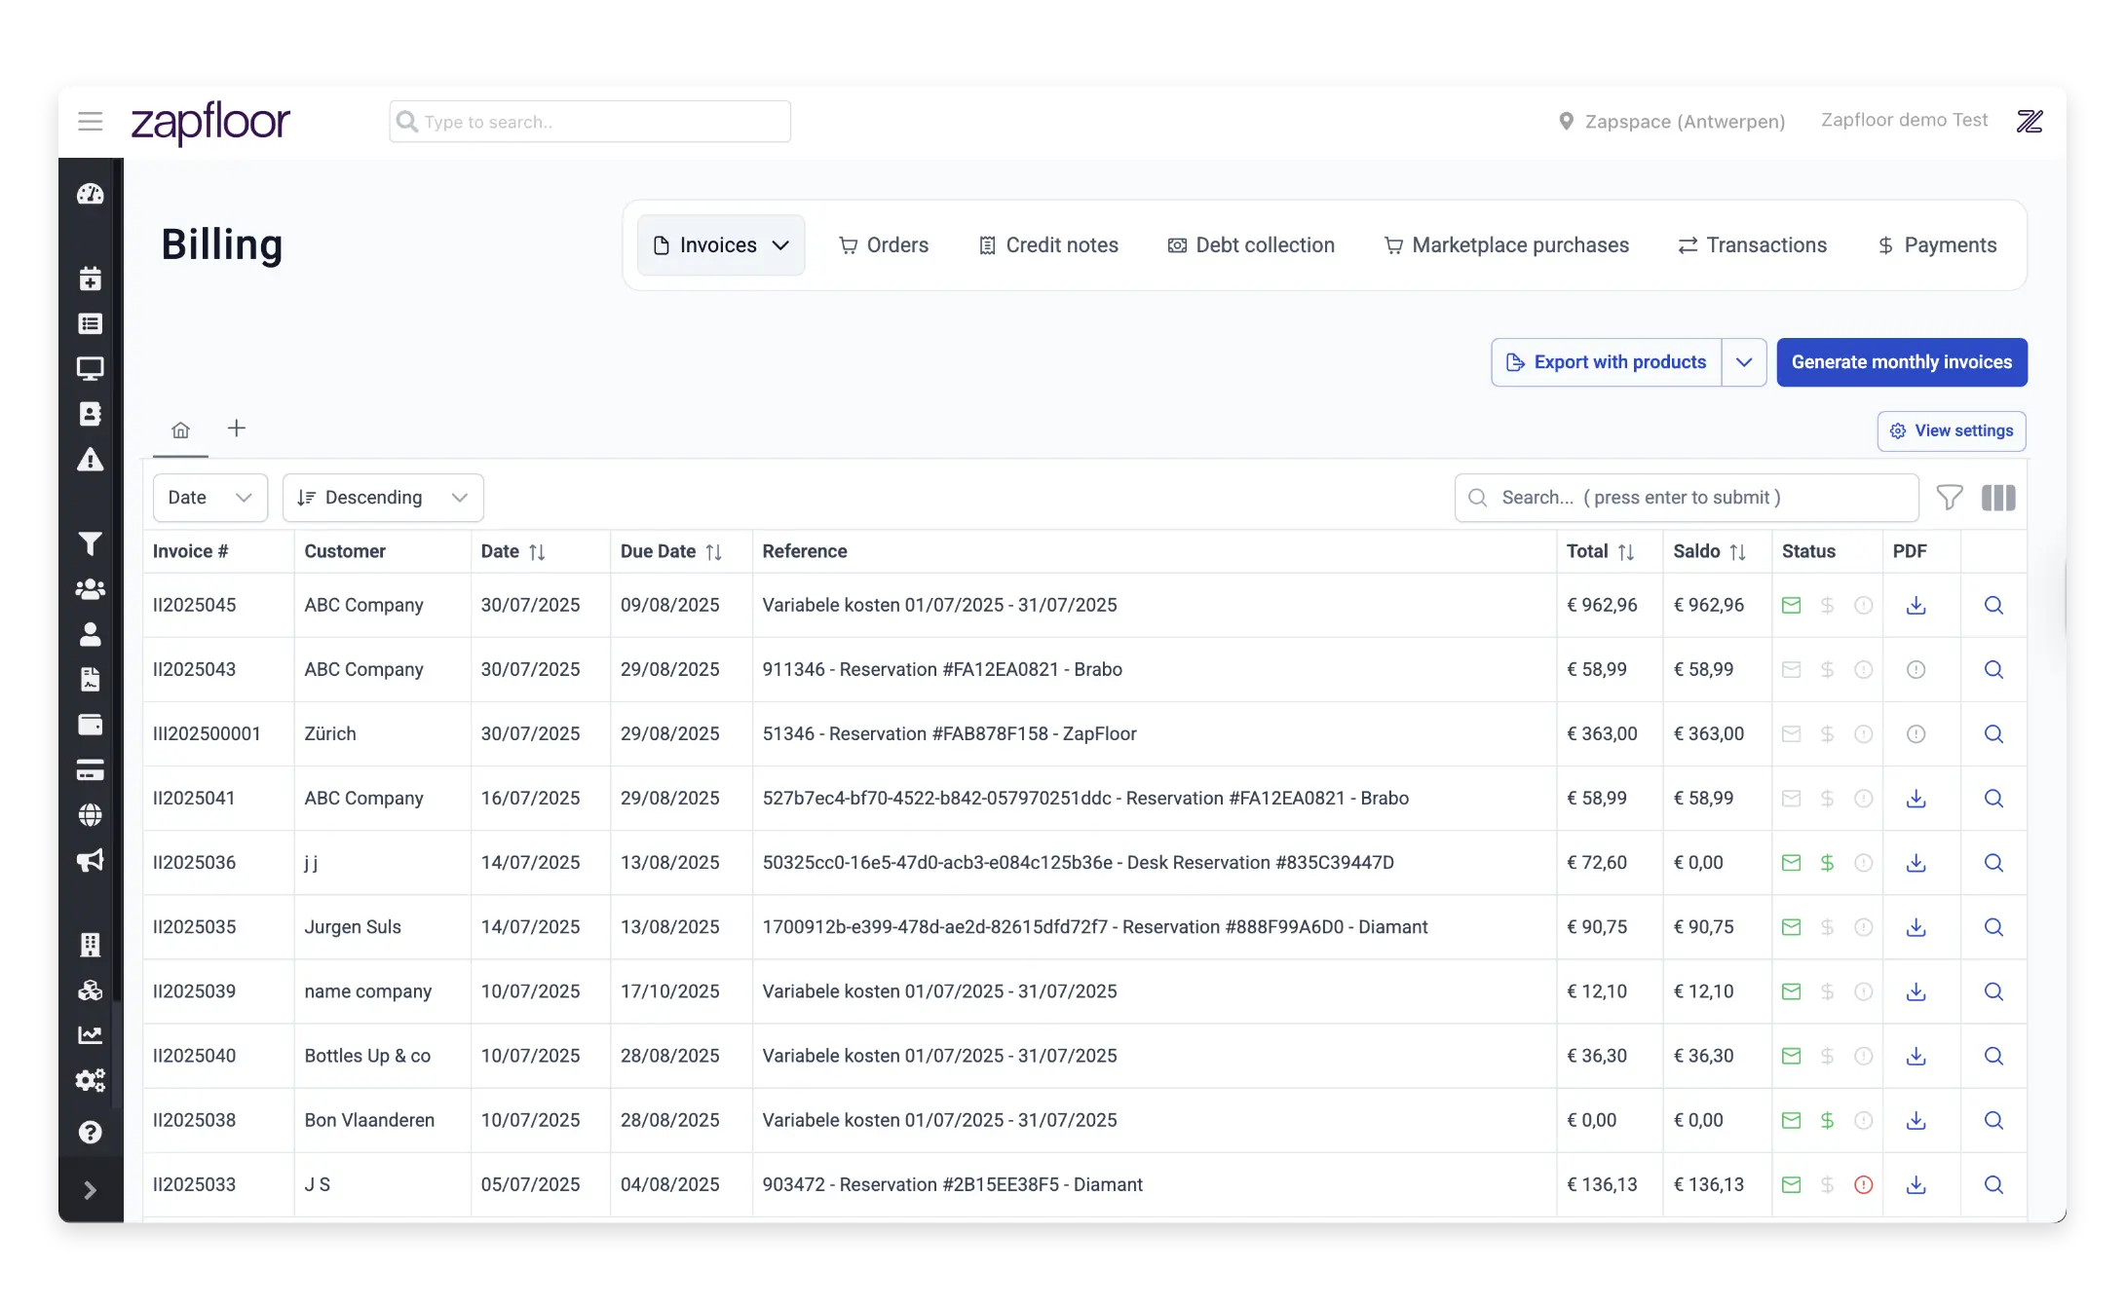
Task: Click Generate monthly invoices button
Action: click(x=1901, y=362)
